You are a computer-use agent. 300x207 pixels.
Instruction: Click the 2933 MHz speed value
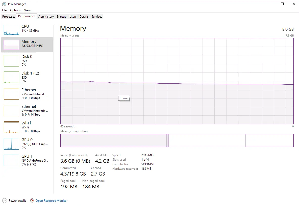(148, 155)
